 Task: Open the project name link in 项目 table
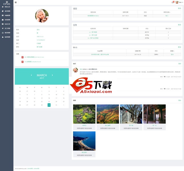pyautogui.click(x=93, y=16)
